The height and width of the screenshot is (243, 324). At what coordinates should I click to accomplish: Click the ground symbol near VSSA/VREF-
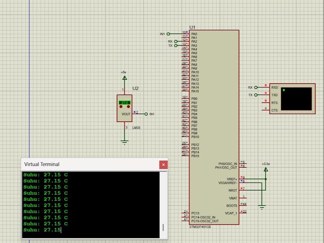(262, 207)
